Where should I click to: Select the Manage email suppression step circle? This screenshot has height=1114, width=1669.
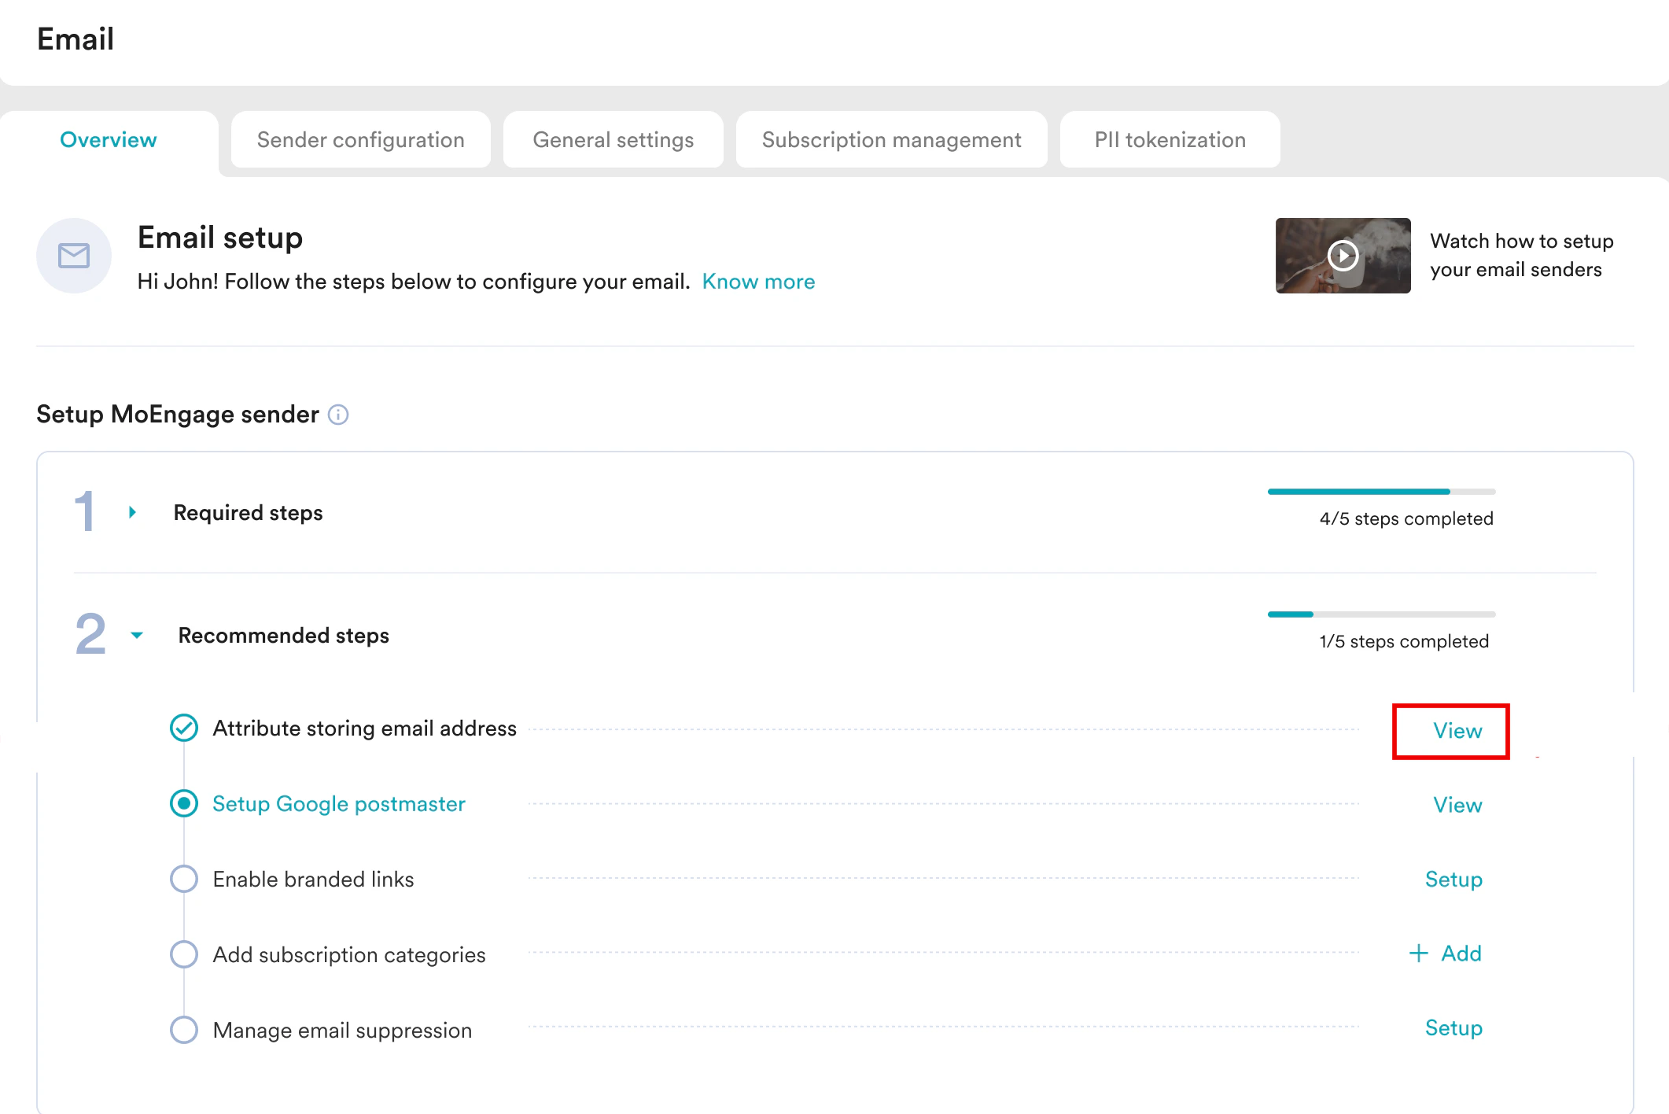pos(184,1030)
